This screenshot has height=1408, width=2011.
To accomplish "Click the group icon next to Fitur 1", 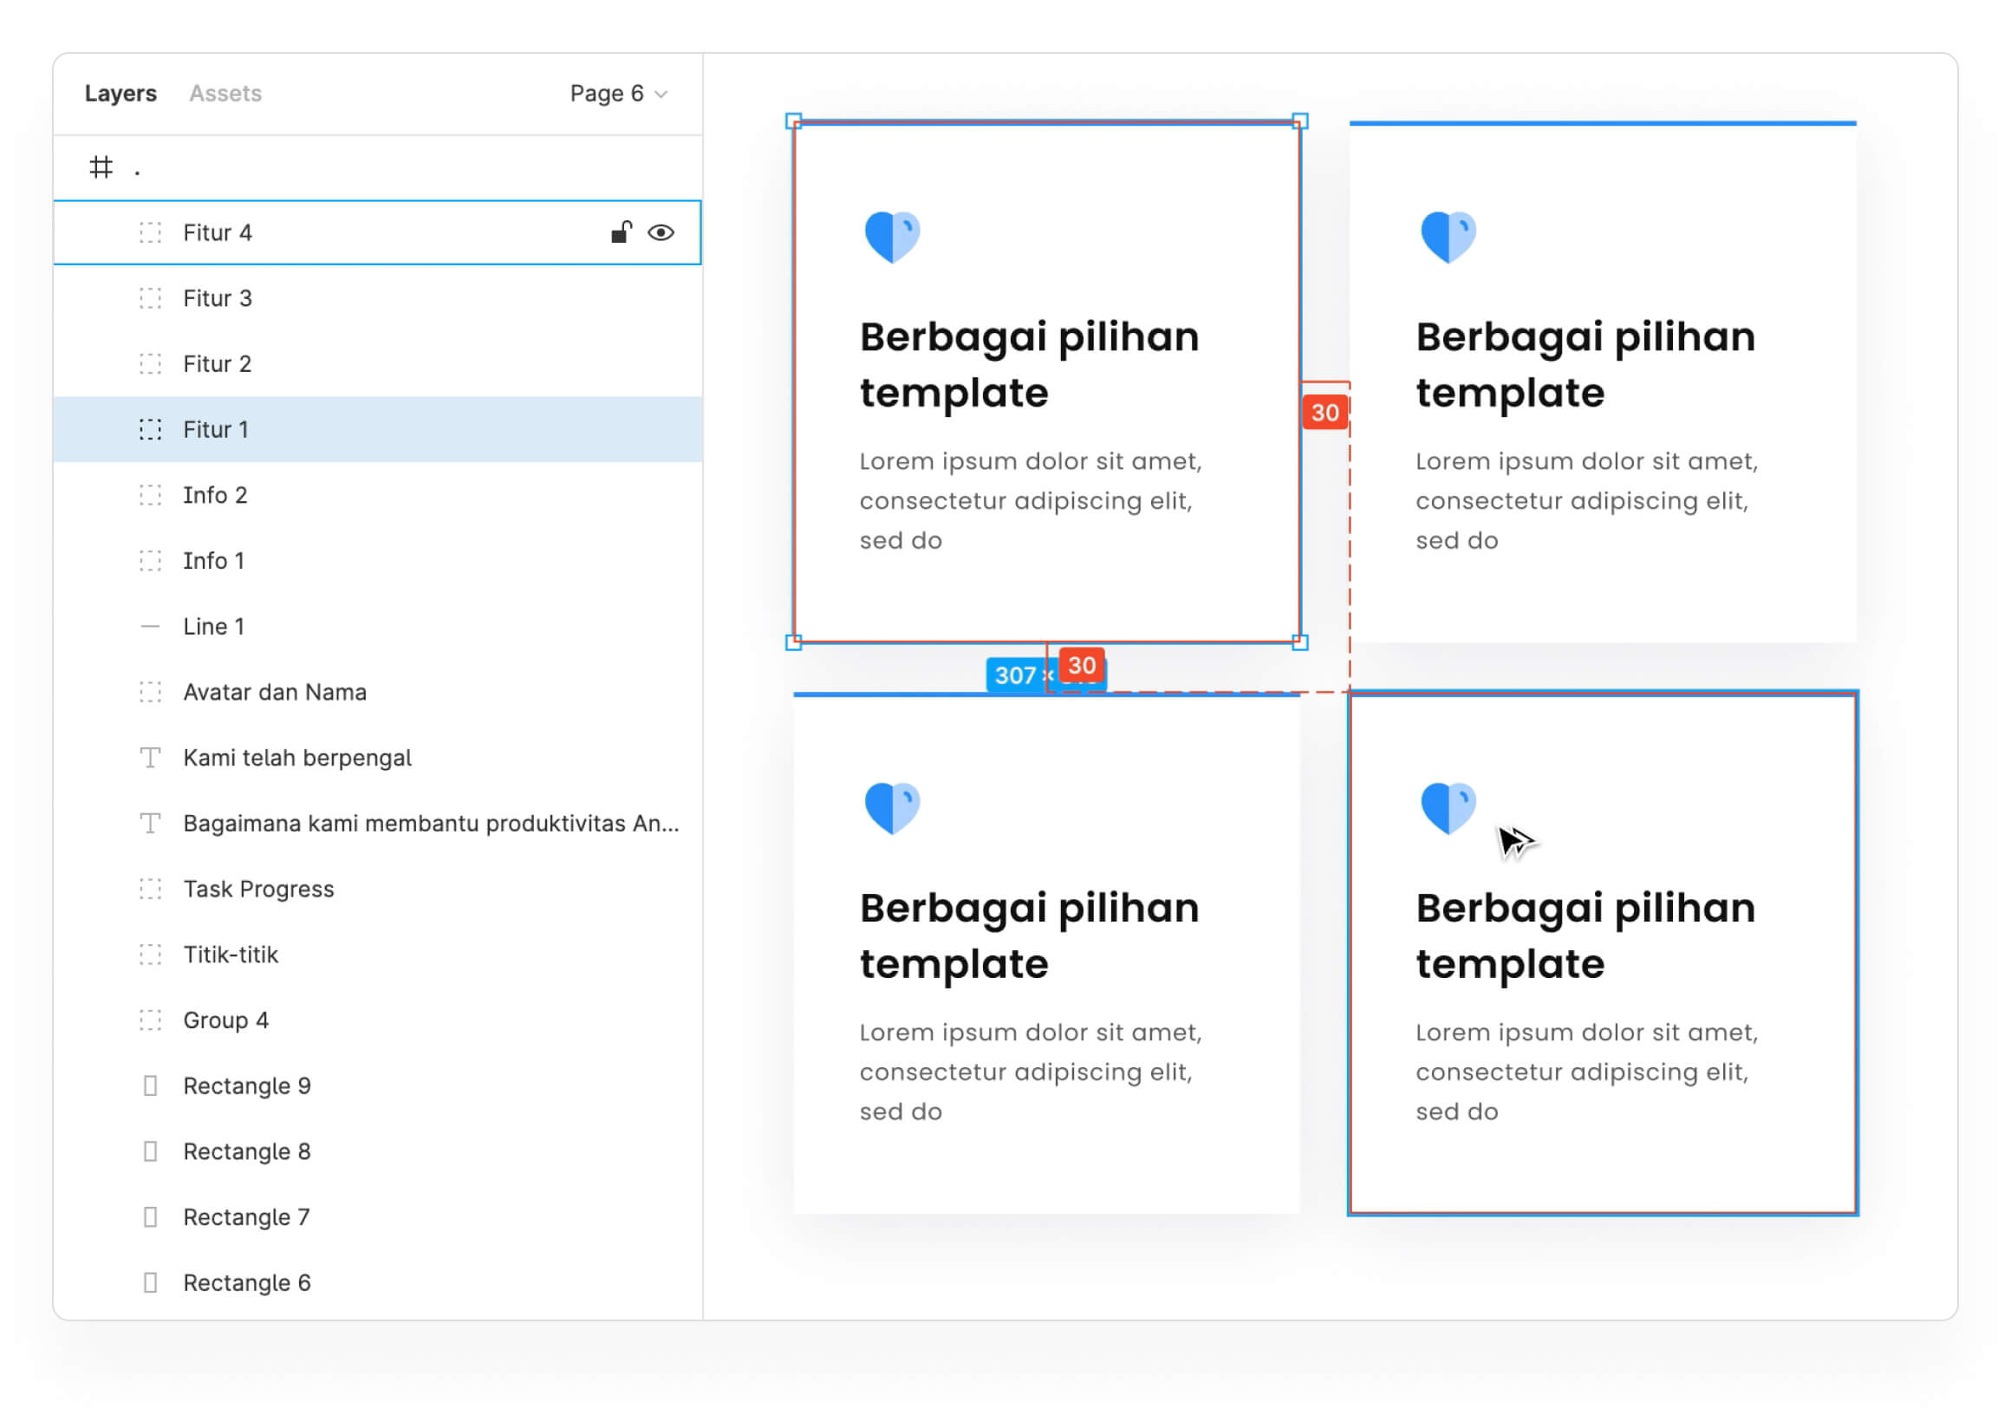I will tap(151, 429).
